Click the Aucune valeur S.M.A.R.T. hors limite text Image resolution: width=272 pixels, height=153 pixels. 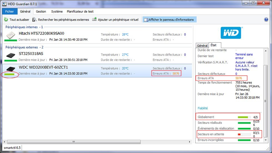(246, 66)
